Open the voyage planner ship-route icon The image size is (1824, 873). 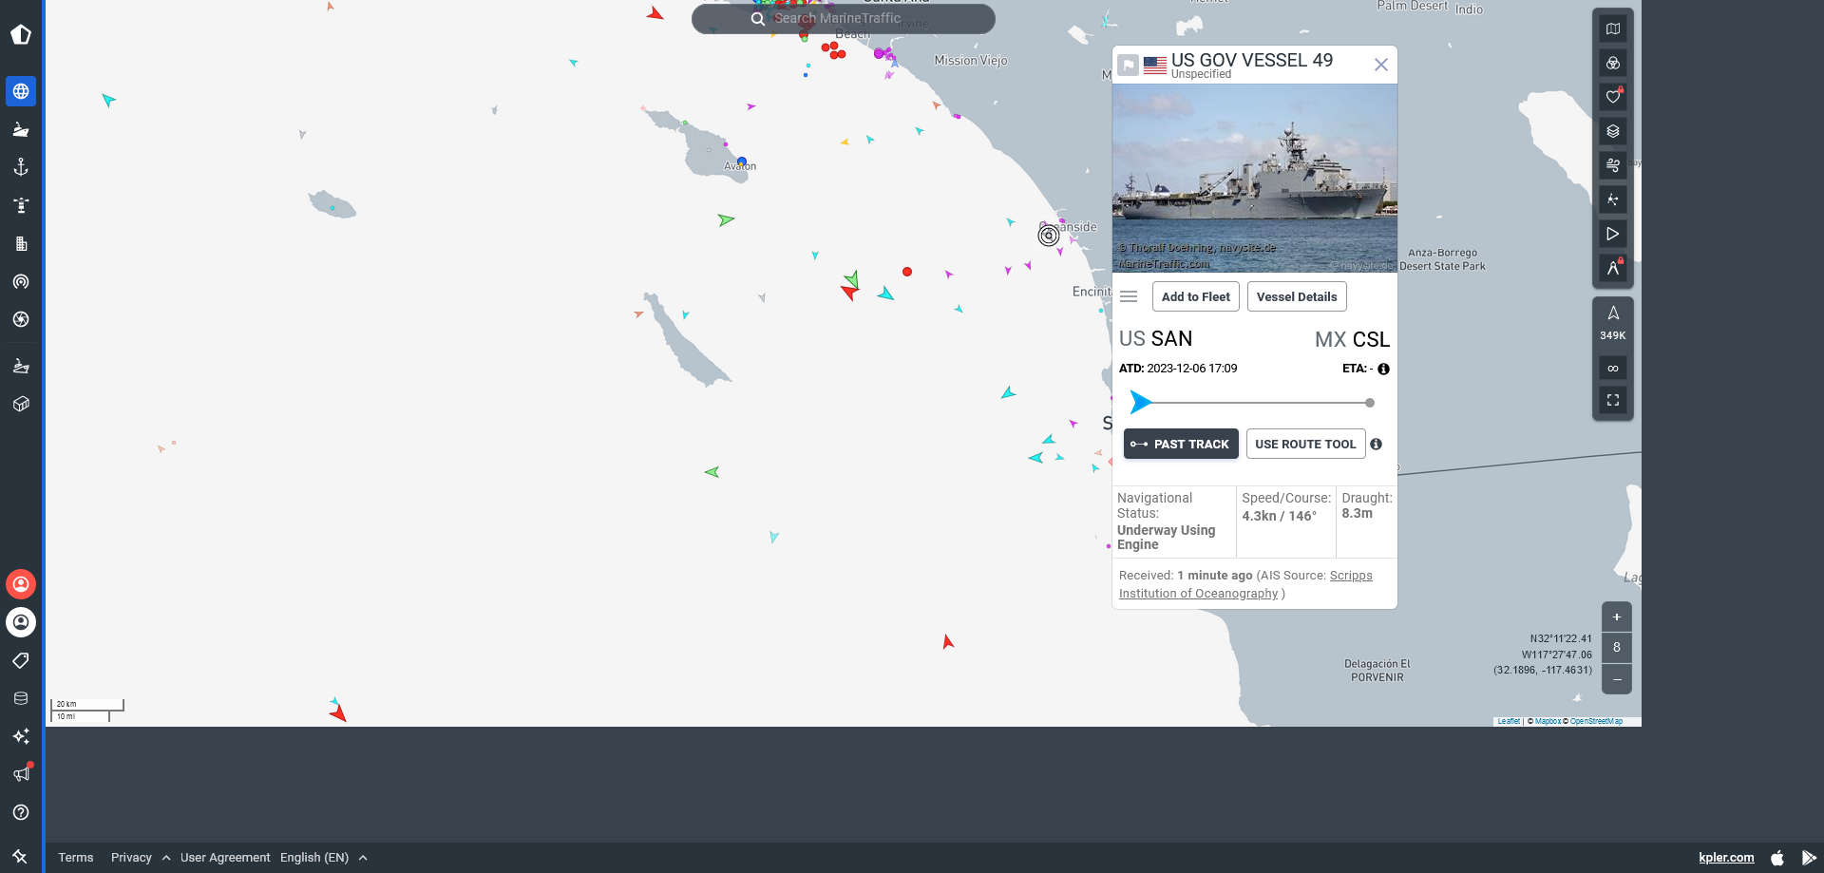[x=21, y=366]
